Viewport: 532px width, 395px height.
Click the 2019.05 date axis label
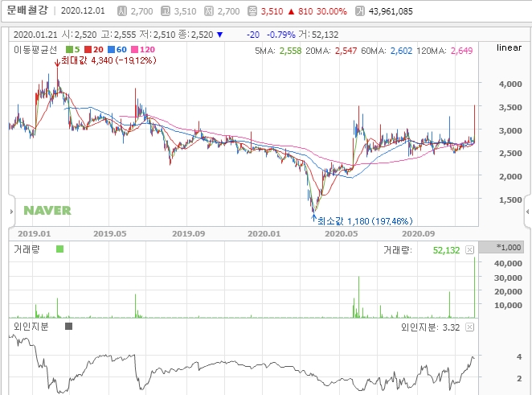click(110, 233)
